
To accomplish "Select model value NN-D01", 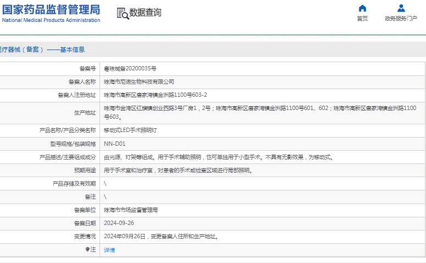I will 114,144.
